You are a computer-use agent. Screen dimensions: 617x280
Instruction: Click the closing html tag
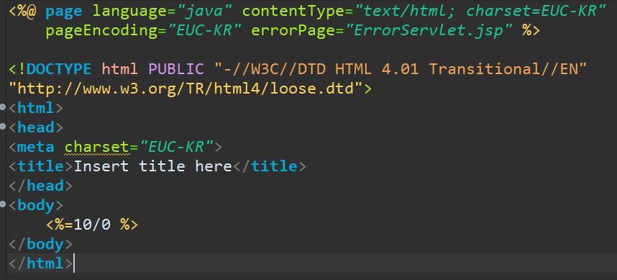(x=40, y=263)
